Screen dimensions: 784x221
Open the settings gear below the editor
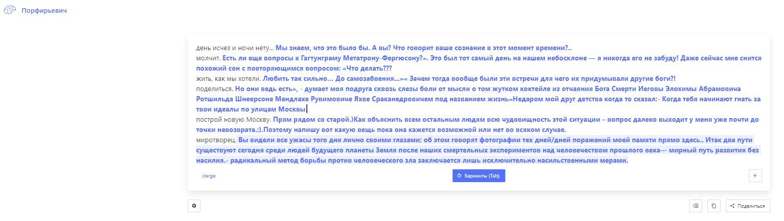tap(194, 206)
